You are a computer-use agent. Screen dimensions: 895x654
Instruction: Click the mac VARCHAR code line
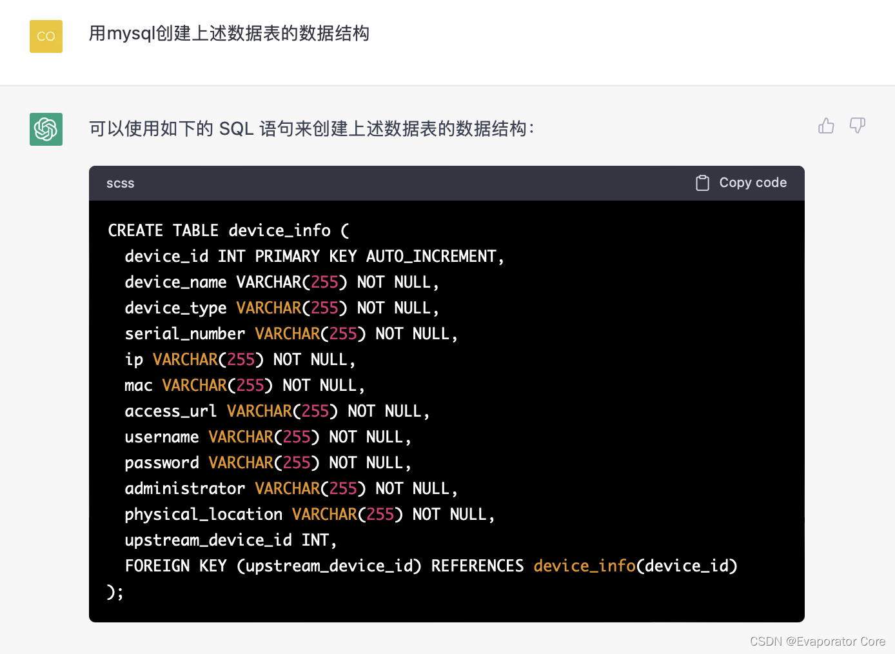point(244,386)
